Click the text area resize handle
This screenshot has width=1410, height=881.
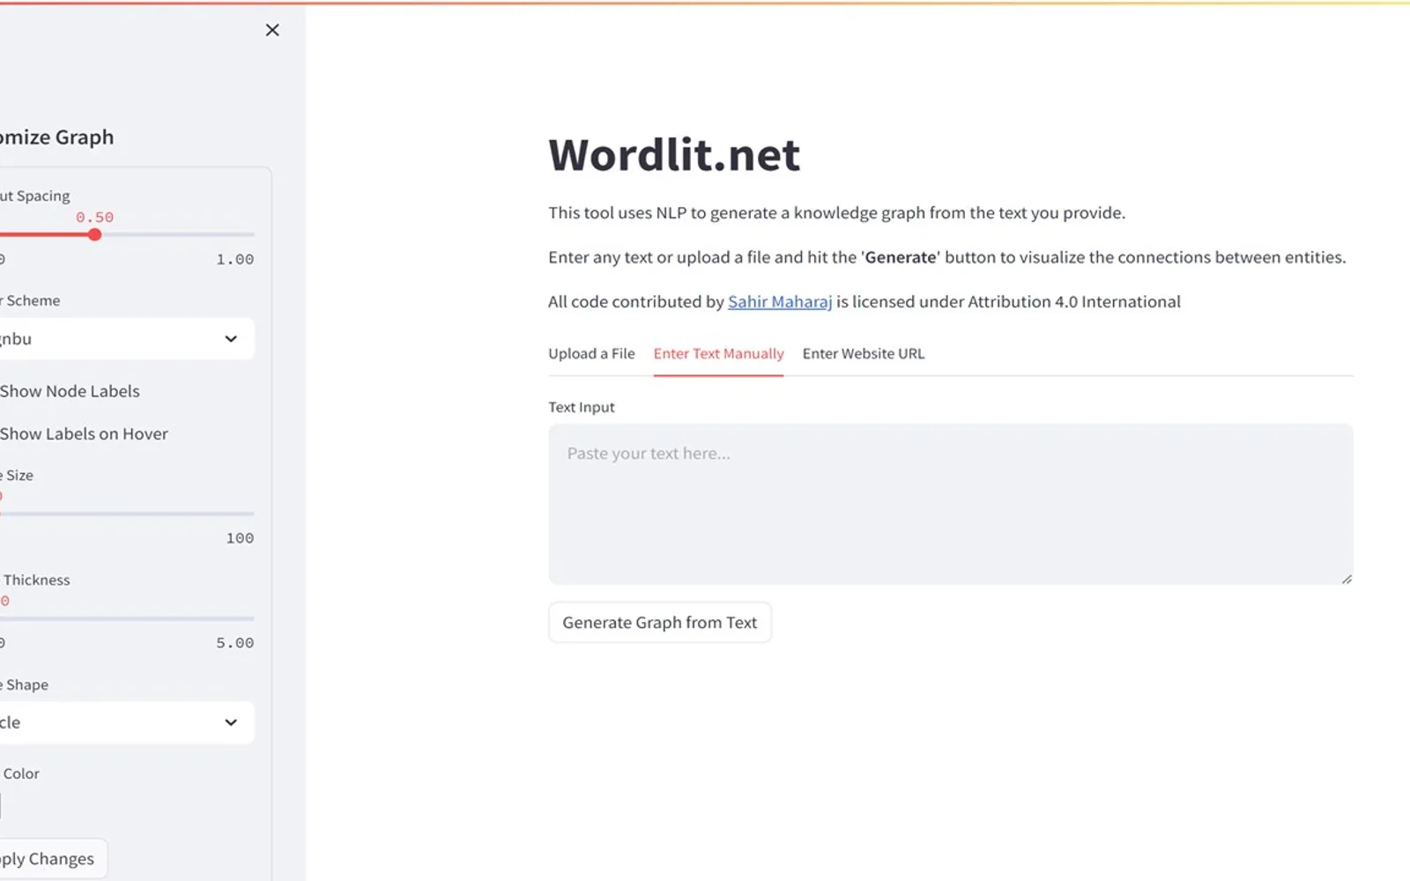click(x=1347, y=579)
